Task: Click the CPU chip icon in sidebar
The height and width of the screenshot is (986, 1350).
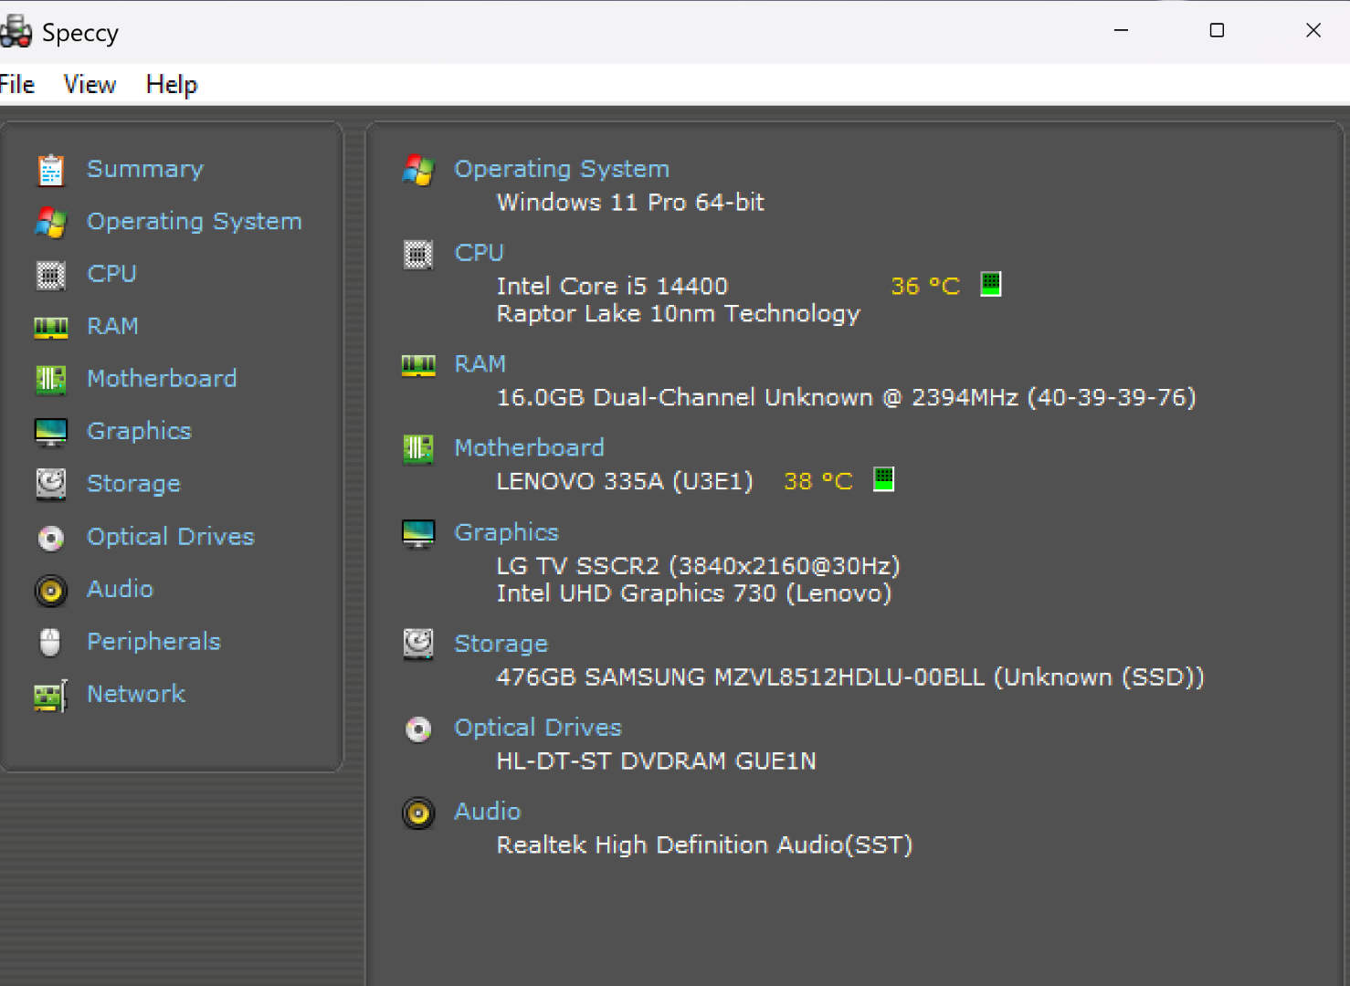Action: tap(50, 275)
